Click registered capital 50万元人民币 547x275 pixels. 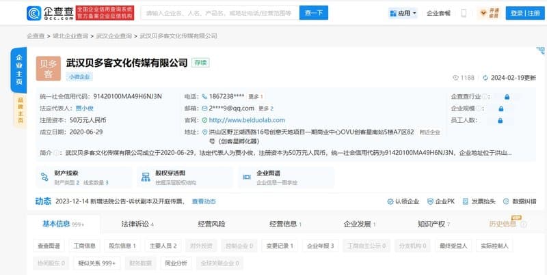tap(88, 120)
